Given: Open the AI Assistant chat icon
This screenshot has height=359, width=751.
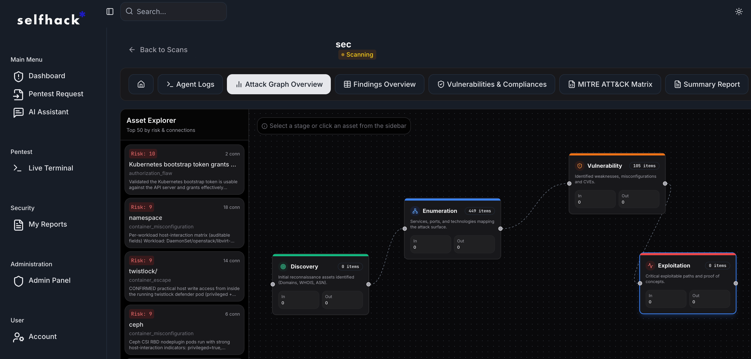Looking at the screenshot, I should (18, 112).
